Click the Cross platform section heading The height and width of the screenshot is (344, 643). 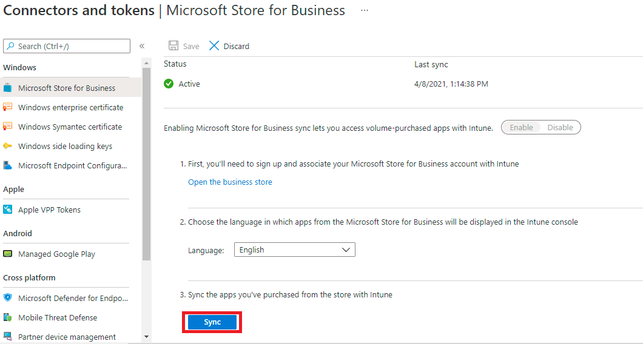(29, 277)
